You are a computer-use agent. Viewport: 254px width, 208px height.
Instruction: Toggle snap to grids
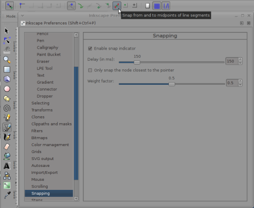point(157,6)
